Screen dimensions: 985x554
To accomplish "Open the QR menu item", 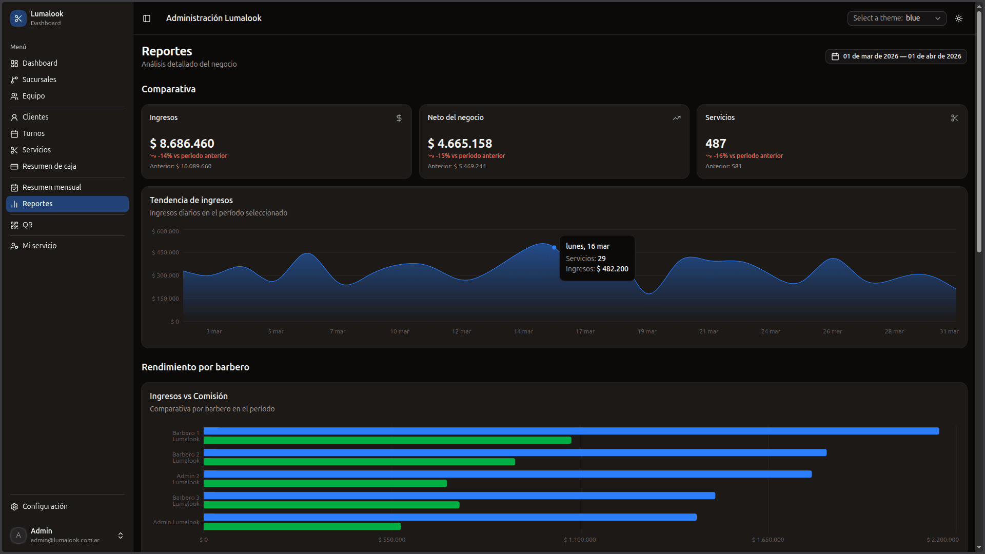I will [67, 225].
